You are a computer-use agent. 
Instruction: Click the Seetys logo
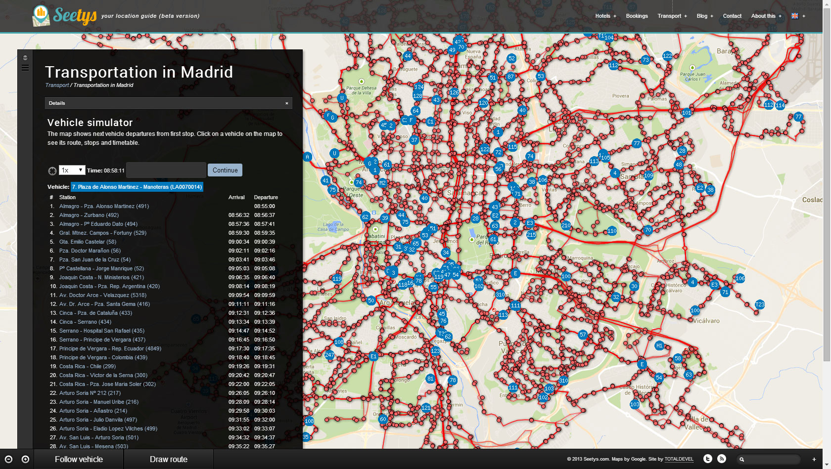tap(64, 16)
